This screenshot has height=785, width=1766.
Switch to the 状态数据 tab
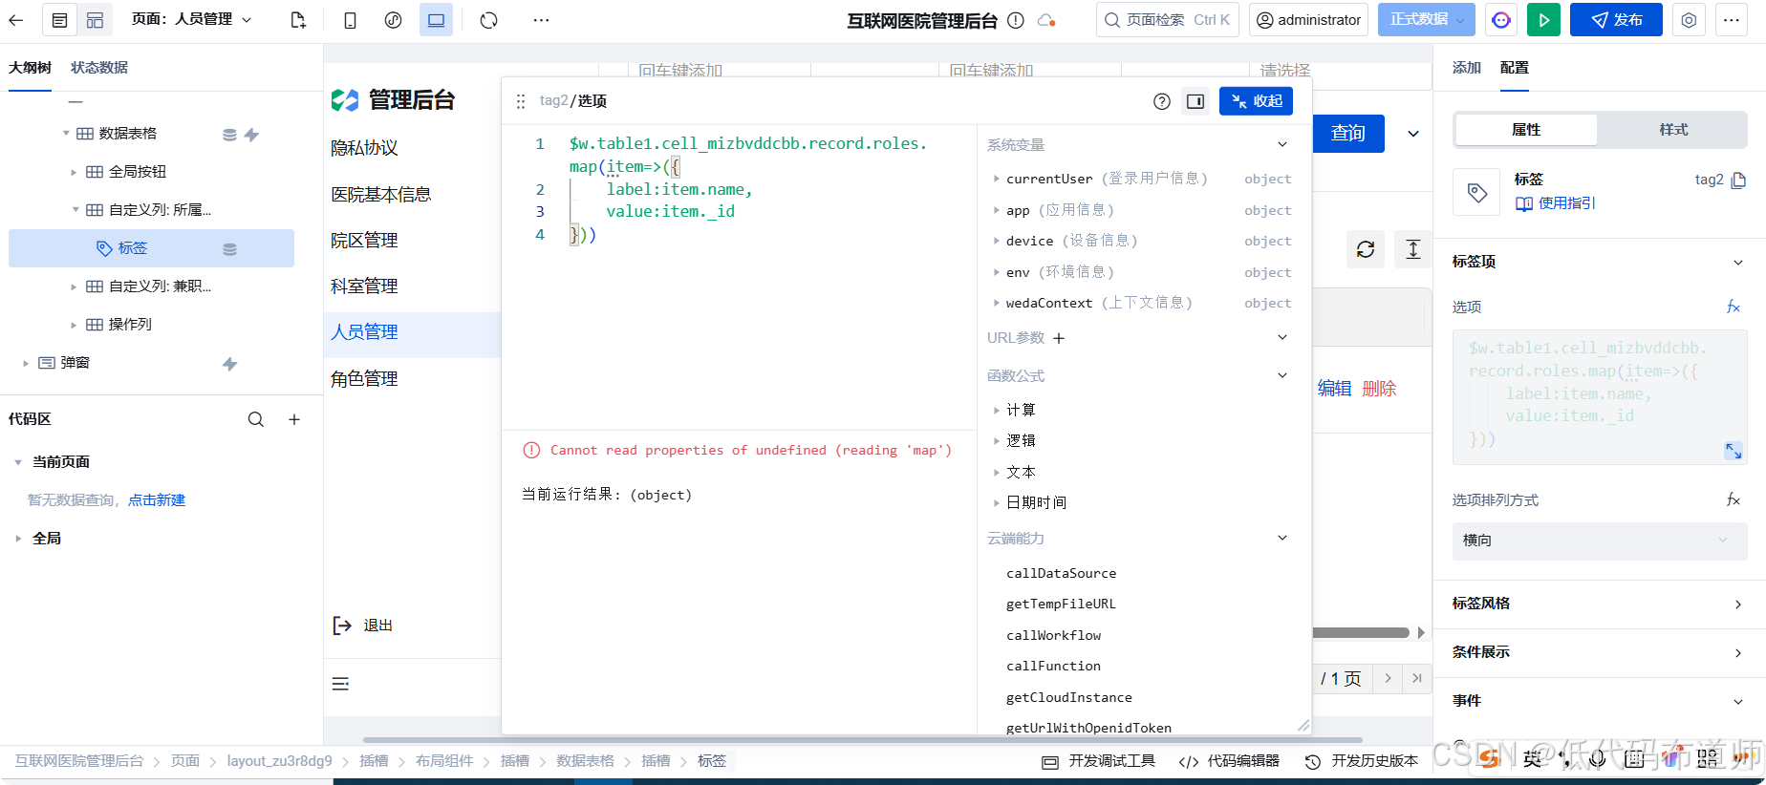click(x=99, y=68)
